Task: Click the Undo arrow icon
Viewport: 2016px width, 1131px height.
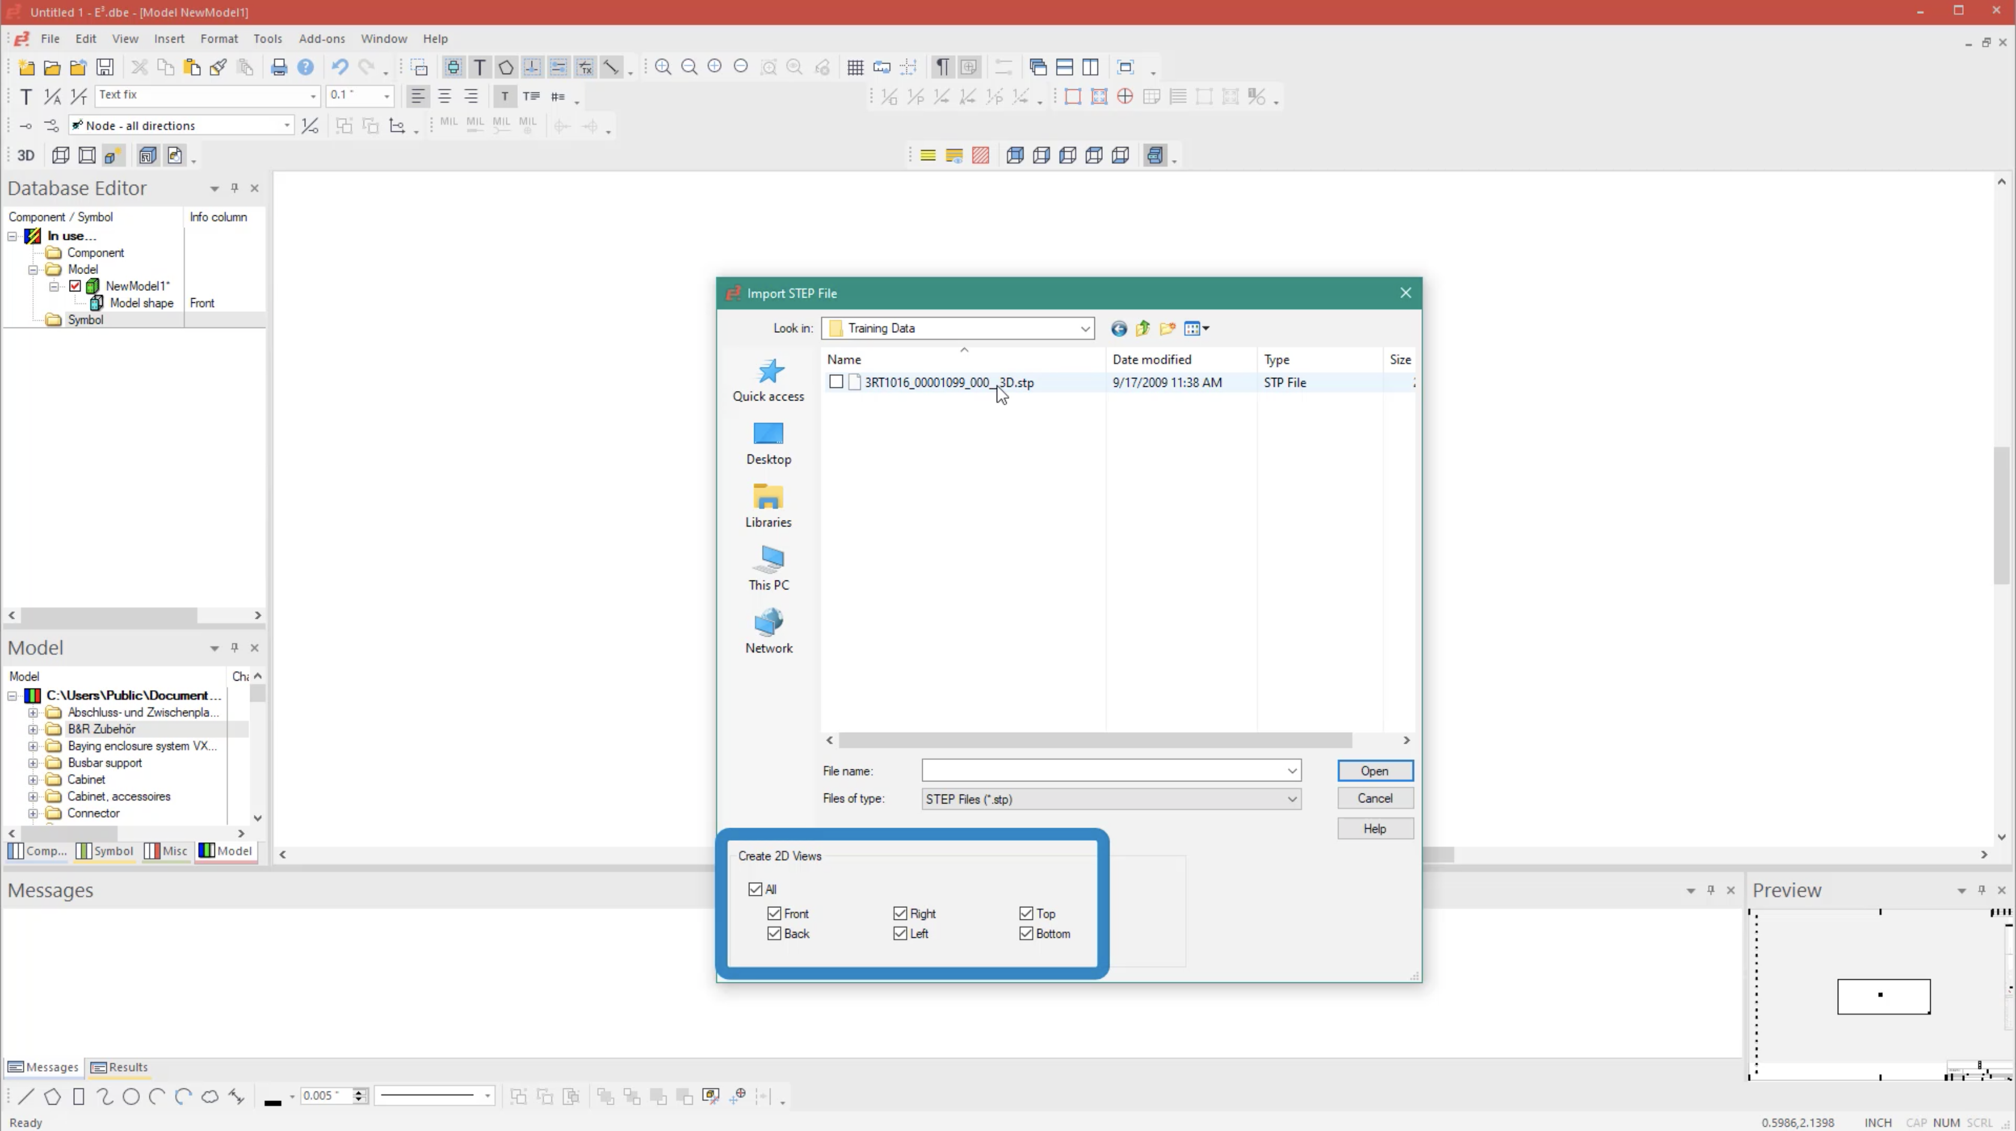Action: coord(340,67)
